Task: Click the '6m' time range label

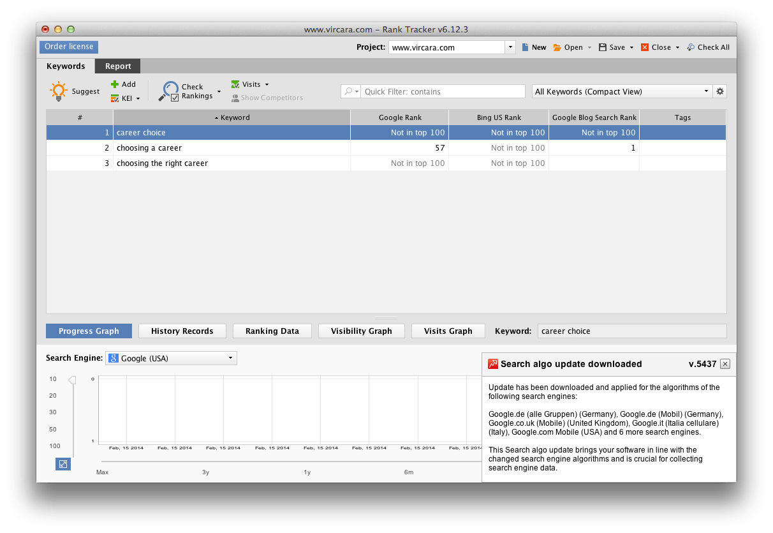Action: point(408,472)
